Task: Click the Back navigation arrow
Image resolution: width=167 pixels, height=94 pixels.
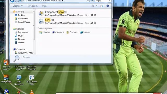Action: point(12,1)
